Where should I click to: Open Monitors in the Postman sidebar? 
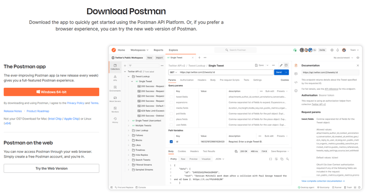click(115, 110)
